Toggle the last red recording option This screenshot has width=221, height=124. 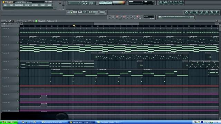pos(138,17)
